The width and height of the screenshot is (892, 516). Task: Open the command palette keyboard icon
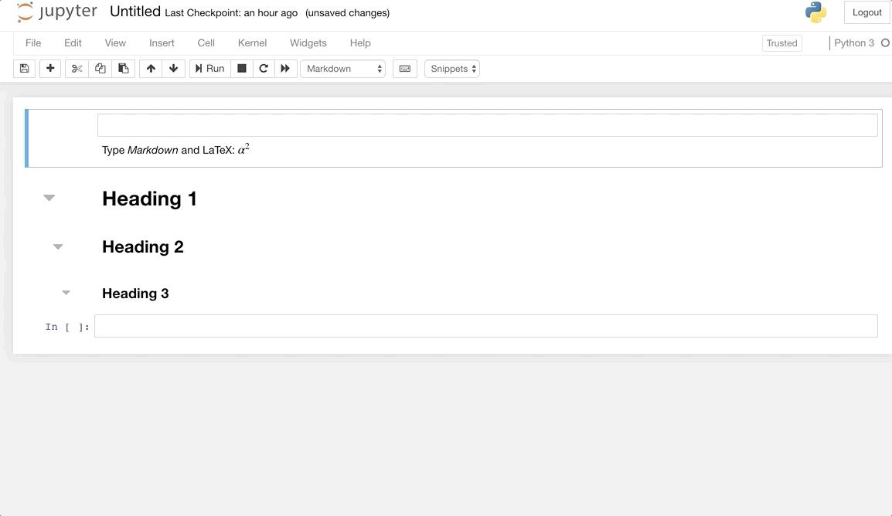point(404,68)
